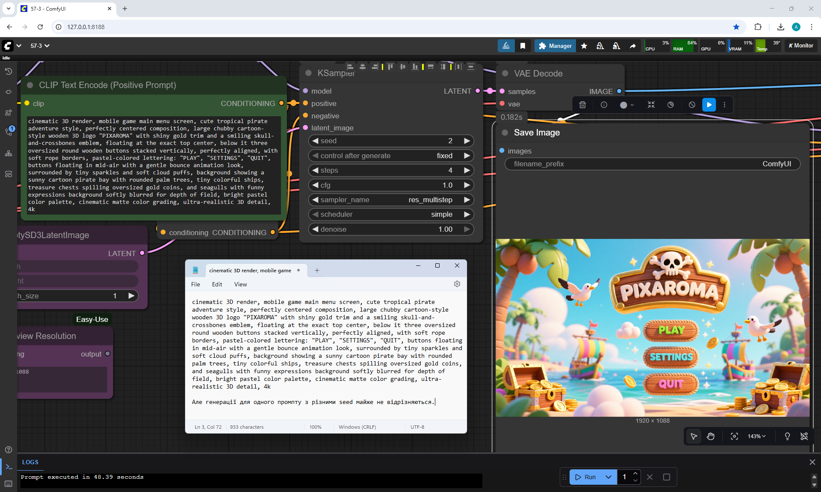Open the Edit menu in Notepad
This screenshot has width=821, height=492.
click(217, 284)
